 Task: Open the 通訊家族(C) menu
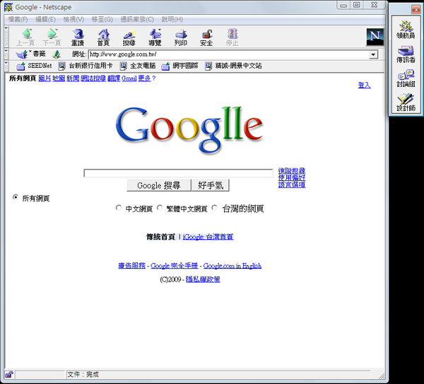[137, 20]
